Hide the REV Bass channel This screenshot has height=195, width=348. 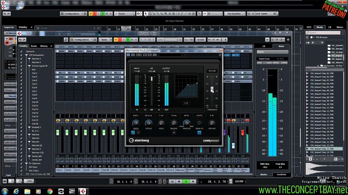pos(21,167)
